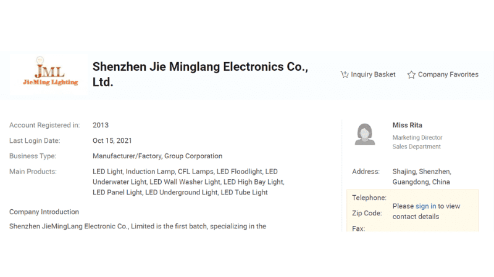Click the Marketing Director title text
Screen dimensions: 494x277
pos(417,138)
